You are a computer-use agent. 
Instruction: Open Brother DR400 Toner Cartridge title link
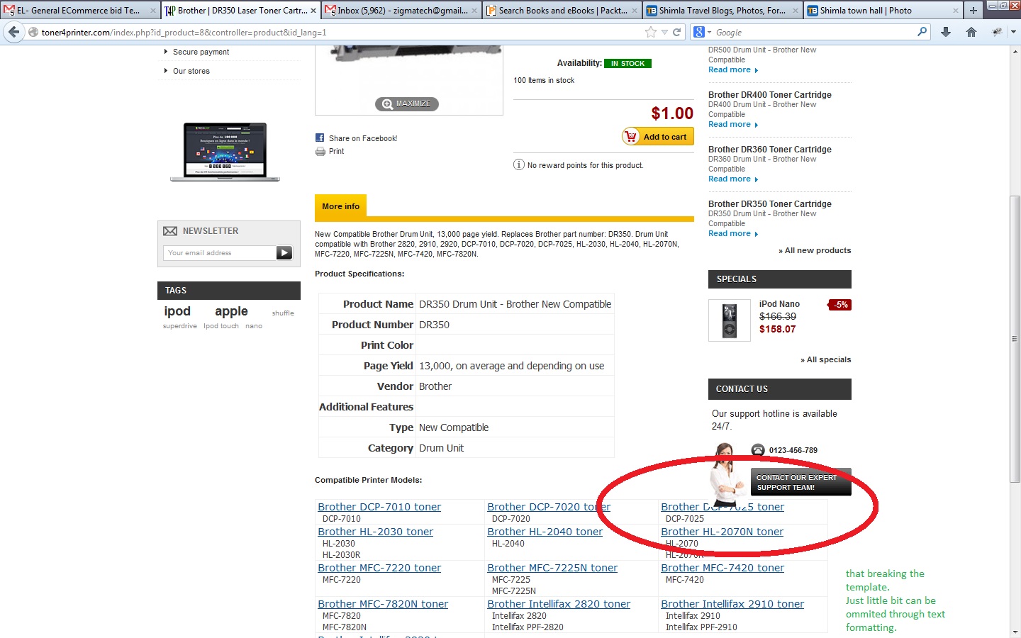click(770, 94)
